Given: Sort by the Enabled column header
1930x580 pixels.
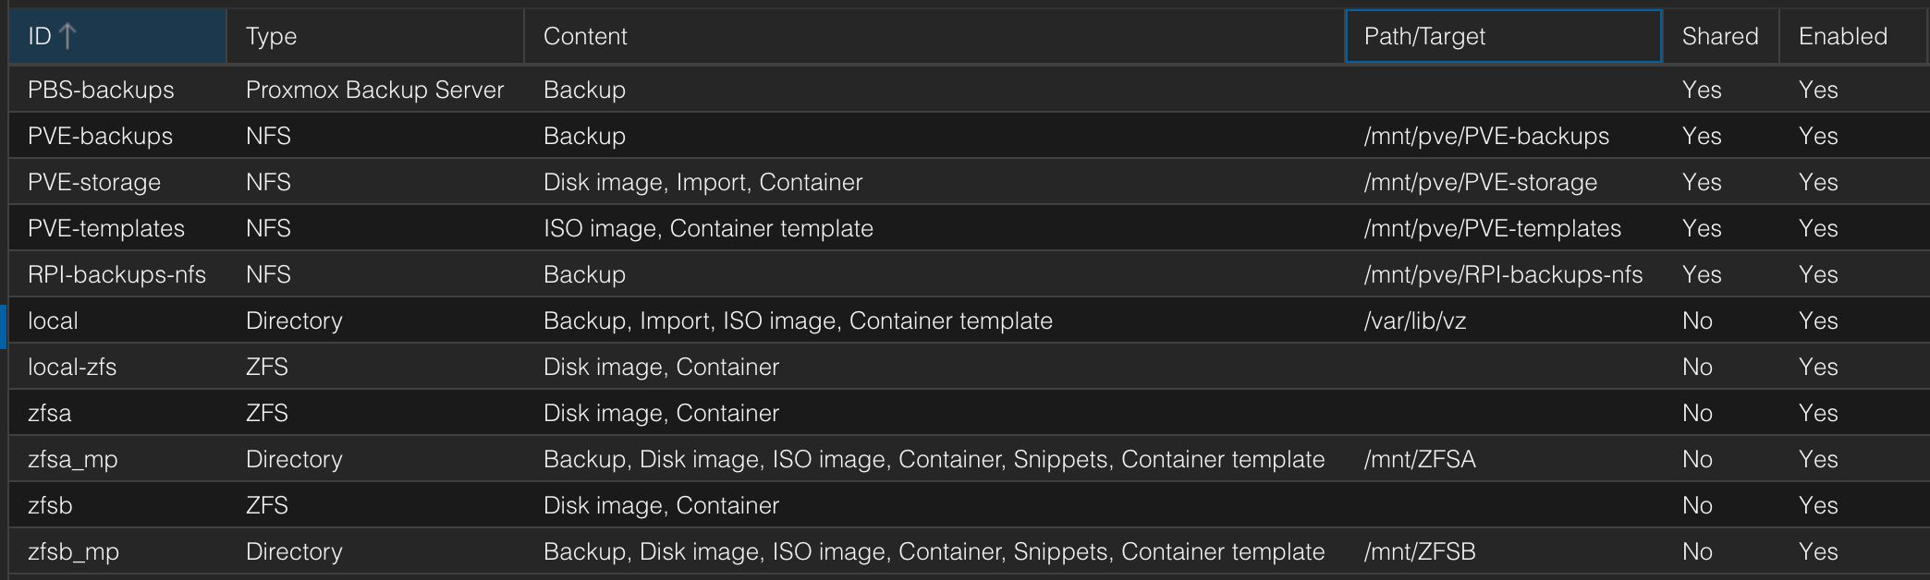Looking at the screenshot, I should point(1842,36).
